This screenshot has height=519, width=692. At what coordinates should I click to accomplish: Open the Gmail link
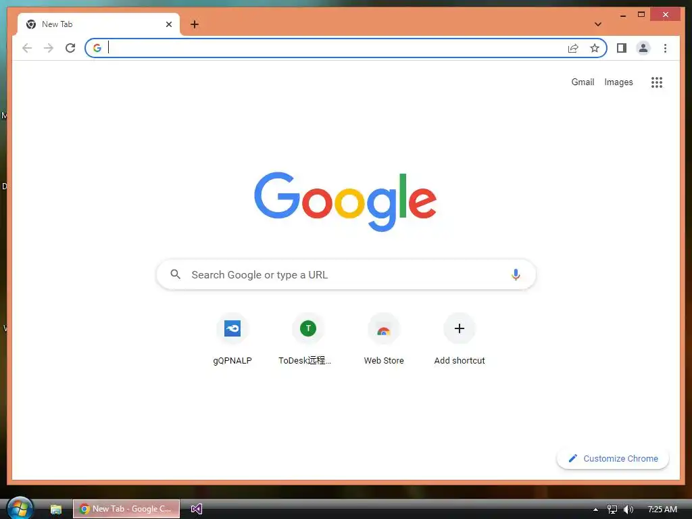coord(583,82)
